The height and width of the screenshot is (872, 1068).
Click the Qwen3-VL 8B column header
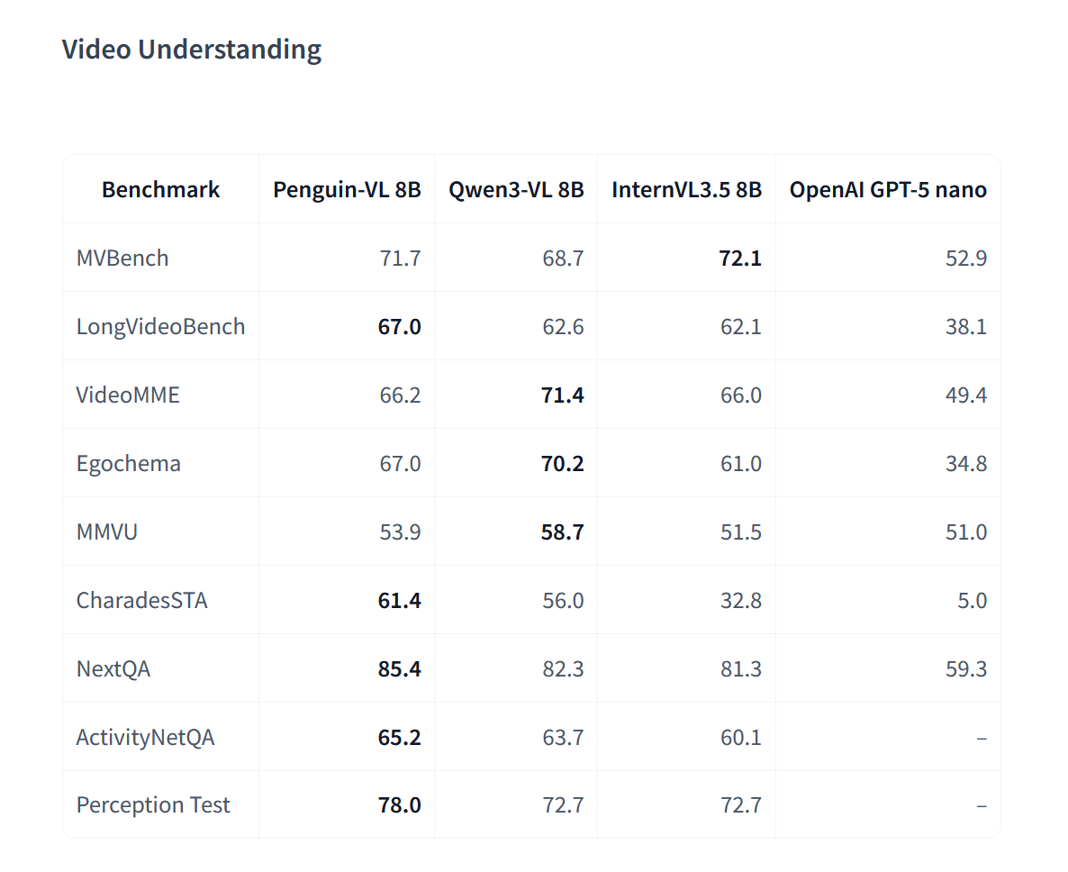click(516, 190)
